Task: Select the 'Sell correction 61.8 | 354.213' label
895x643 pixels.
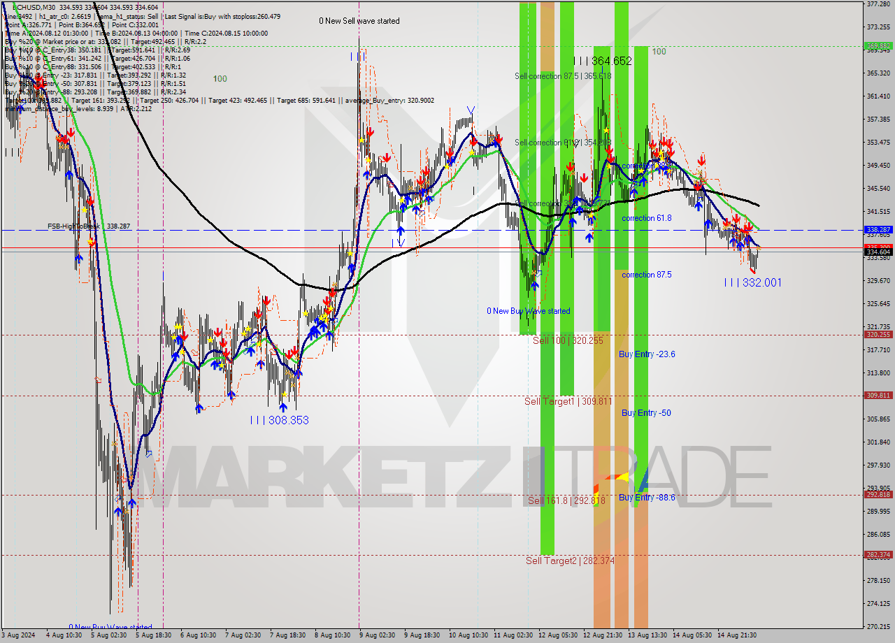Action: click(563, 143)
